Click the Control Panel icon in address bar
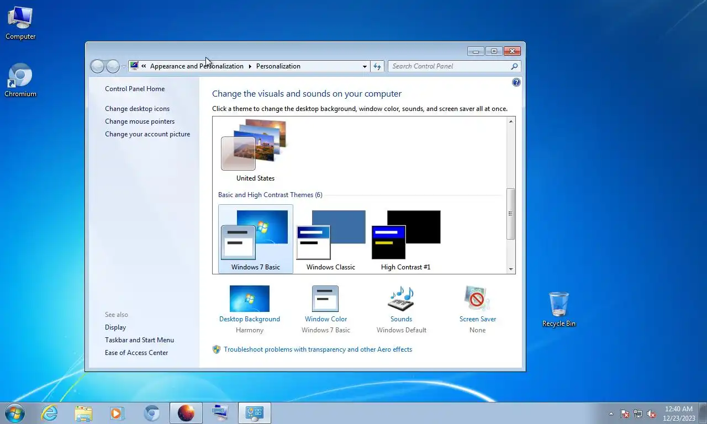 coord(134,66)
